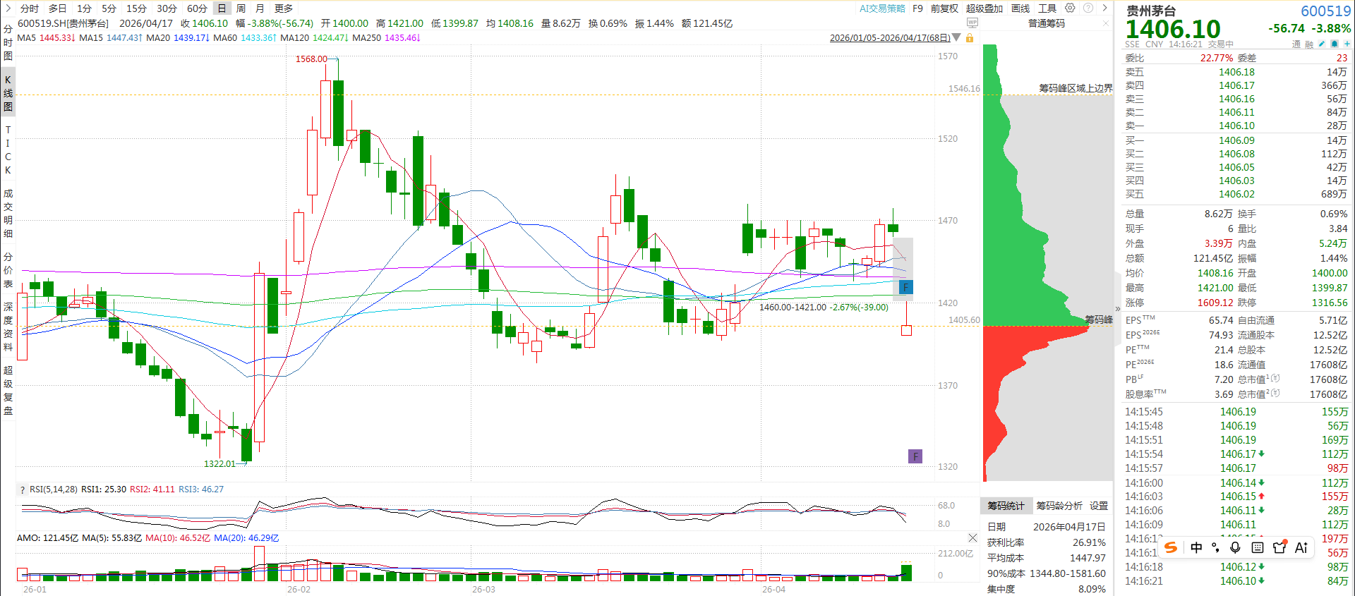Toggle 前复权 price adjustment mode
The width and height of the screenshot is (1355, 596).
coord(944,8)
